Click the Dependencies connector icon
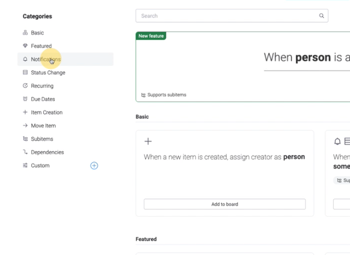 (x=25, y=152)
